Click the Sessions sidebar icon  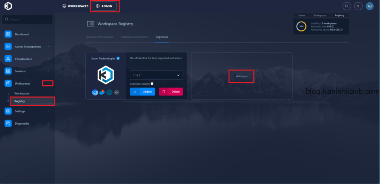click(x=8, y=71)
